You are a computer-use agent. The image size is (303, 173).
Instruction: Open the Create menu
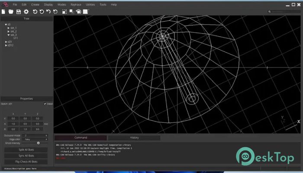[35, 4]
